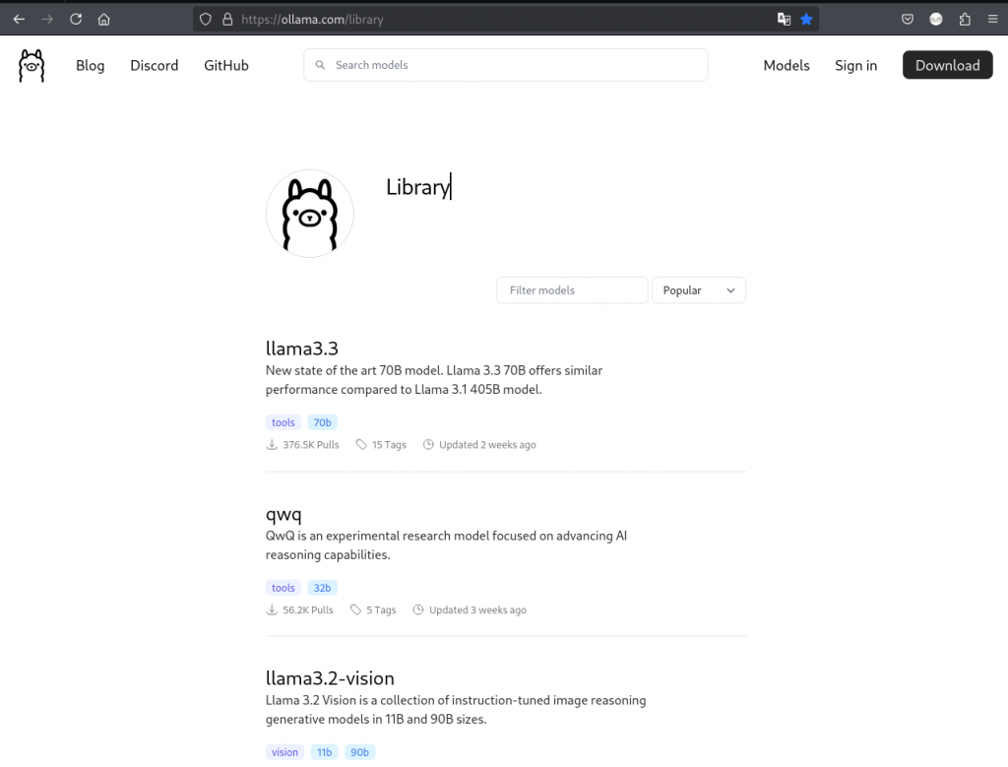The height and width of the screenshot is (767, 1008).
Task: Click the 11b tag under llama3.2-vision
Action: click(325, 752)
